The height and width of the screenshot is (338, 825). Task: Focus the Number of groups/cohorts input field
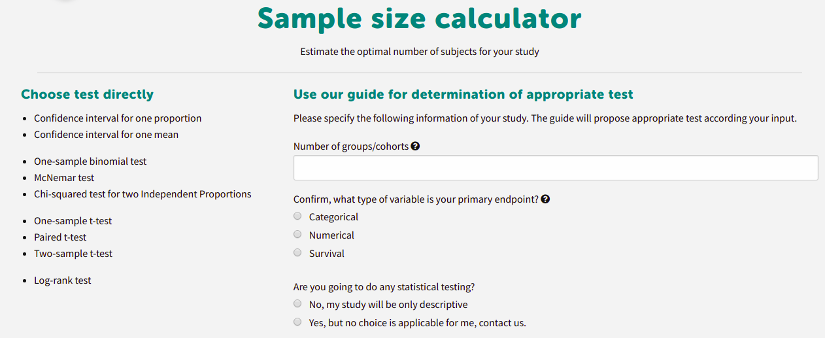(556, 167)
